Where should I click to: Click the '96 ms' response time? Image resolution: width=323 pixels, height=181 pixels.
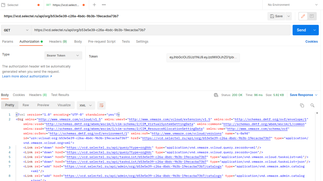[x=258, y=95]
